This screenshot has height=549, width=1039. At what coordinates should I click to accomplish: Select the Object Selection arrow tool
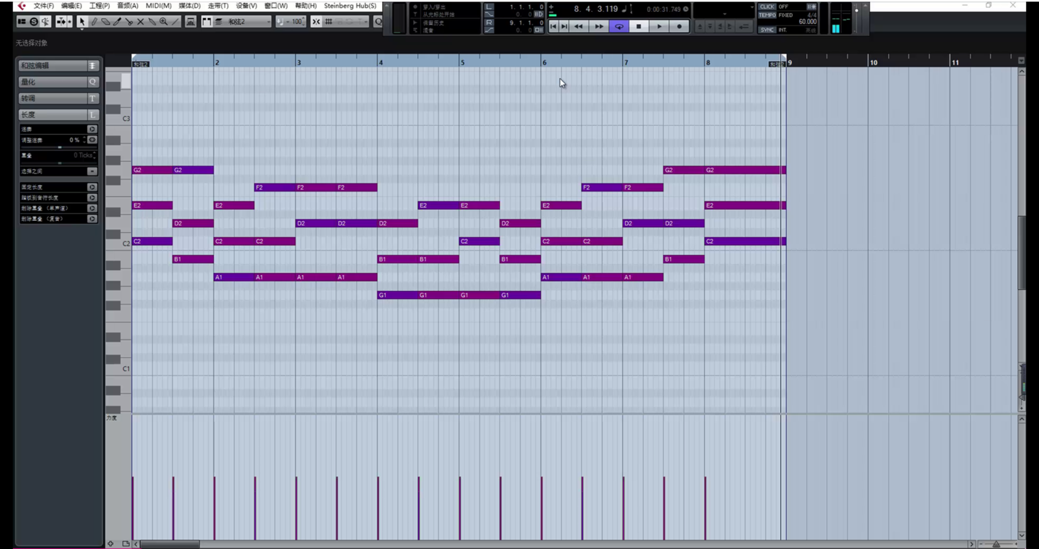[x=82, y=22]
